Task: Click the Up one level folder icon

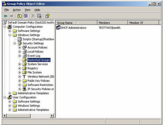Action: click(x=19, y=16)
